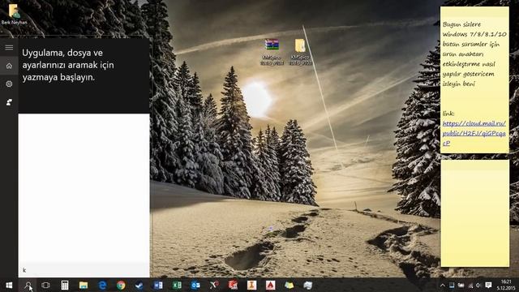Click 'Uygulama, dosya ve' search hint text
519x292 pixels.
tap(62, 53)
